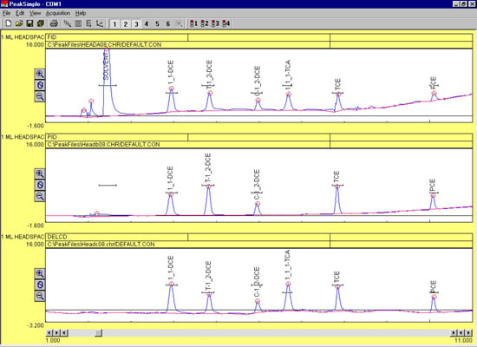Click traffic light control for channel 1
The image size is (477, 347).
click(193, 23)
